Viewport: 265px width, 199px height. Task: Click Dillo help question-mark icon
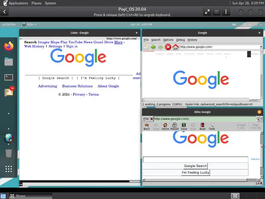pyautogui.click(x=261, y=119)
